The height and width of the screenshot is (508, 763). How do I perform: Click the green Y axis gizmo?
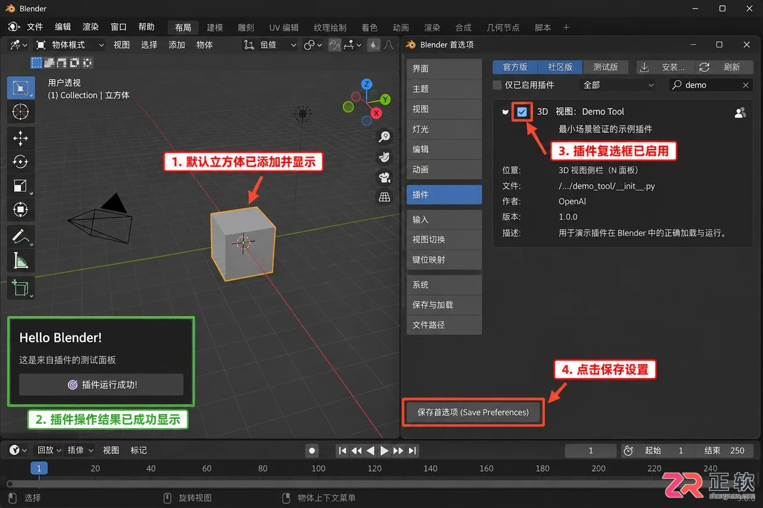385,99
